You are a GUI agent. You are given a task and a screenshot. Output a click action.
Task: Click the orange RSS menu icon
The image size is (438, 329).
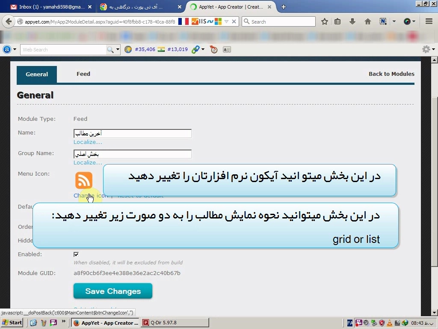coord(84,180)
